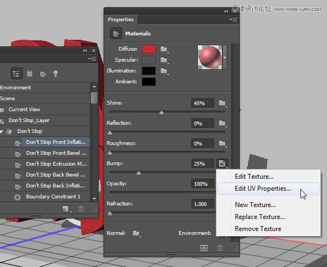Click the Roughness 0% value field

203,144
